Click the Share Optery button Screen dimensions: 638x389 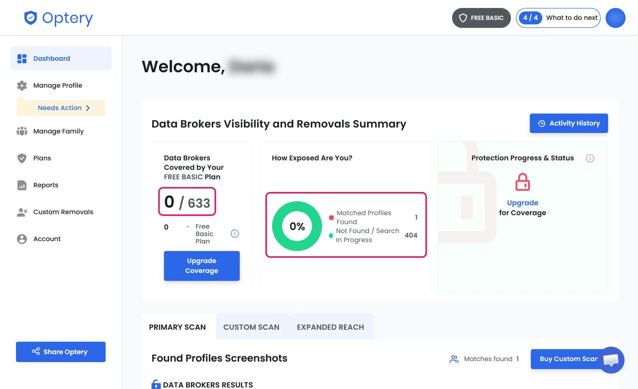click(61, 352)
